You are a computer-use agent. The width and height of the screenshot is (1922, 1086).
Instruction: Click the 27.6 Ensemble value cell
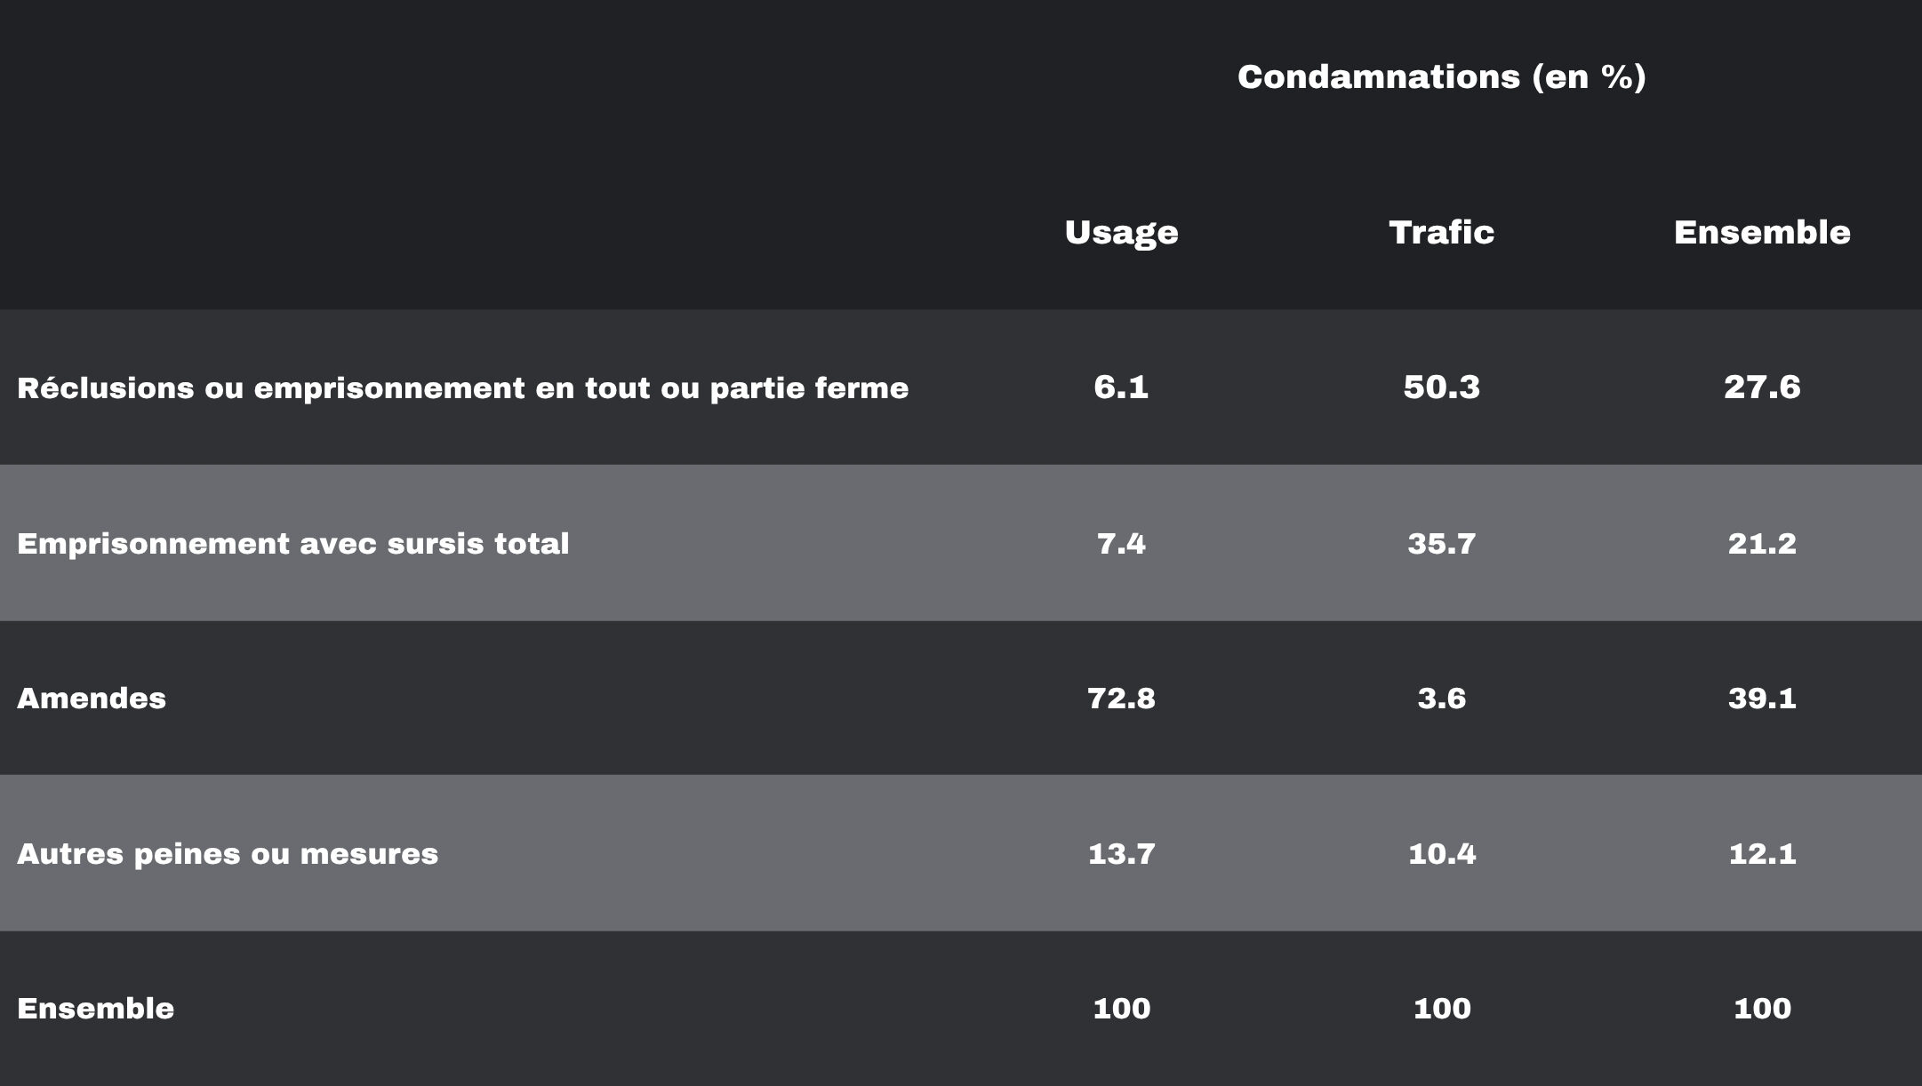(x=1762, y=387)
